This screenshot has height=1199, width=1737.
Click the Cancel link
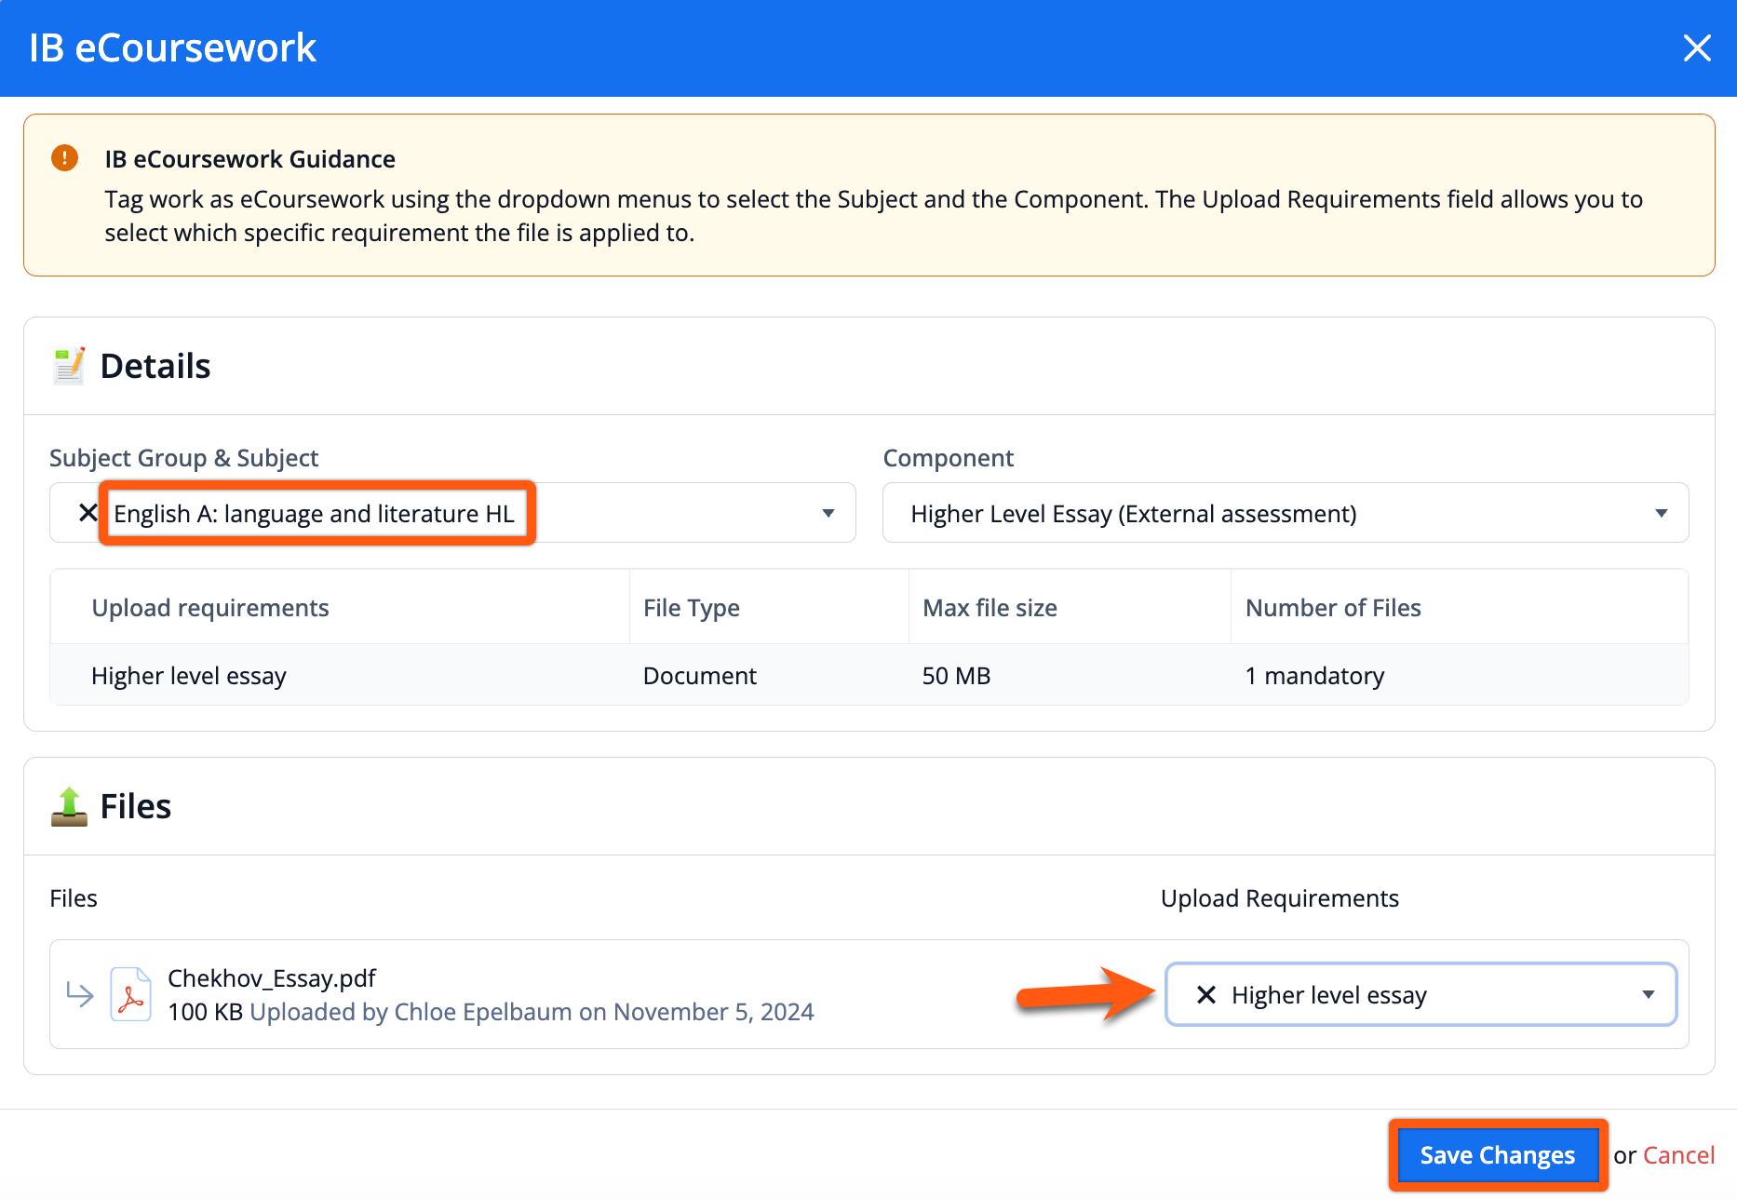1678,1155
